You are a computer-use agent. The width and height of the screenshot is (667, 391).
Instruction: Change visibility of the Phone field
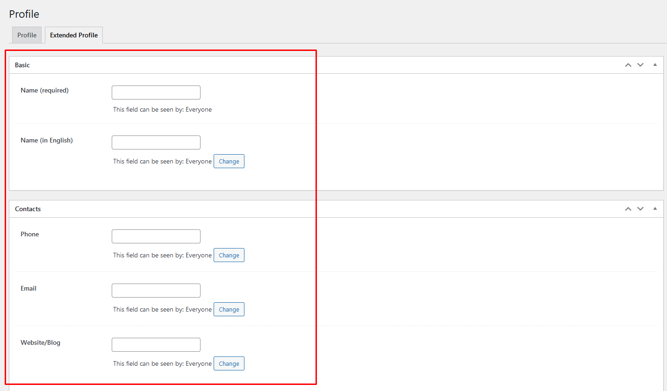pos(229,255)
